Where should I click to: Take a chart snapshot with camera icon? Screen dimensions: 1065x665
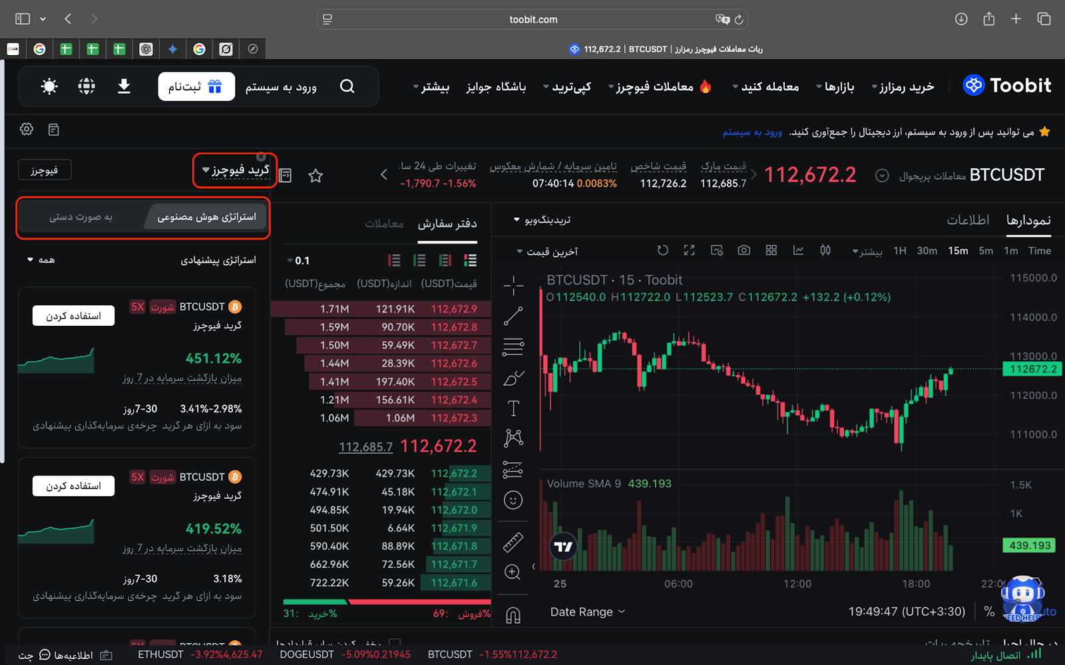tap(744, 251)
